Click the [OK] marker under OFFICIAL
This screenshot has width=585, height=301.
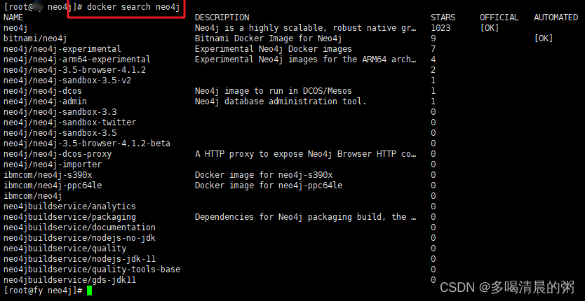point(490,27)
